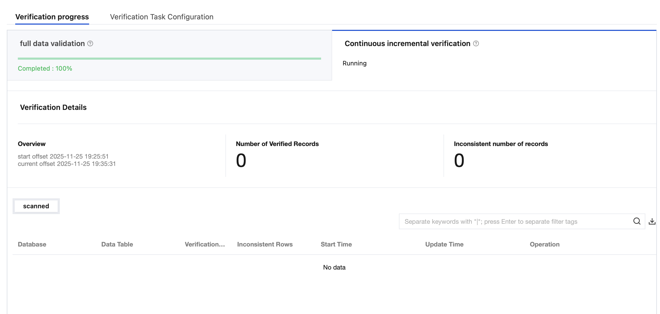Click the Database column header

(32, 244)
